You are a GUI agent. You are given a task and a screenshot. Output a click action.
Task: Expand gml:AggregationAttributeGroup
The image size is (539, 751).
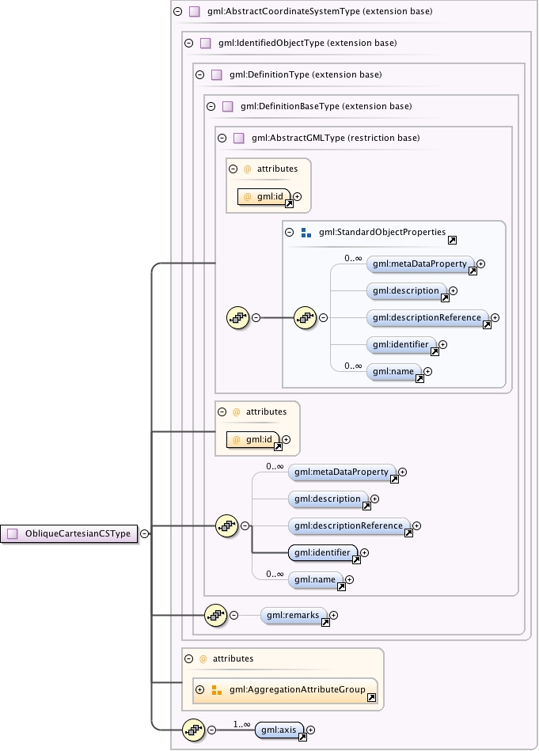tap(199, 690)
